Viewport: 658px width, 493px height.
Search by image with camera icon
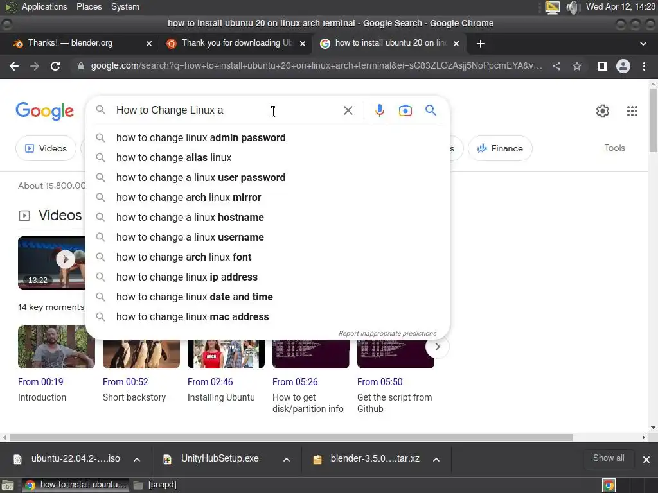coord(405,110)
